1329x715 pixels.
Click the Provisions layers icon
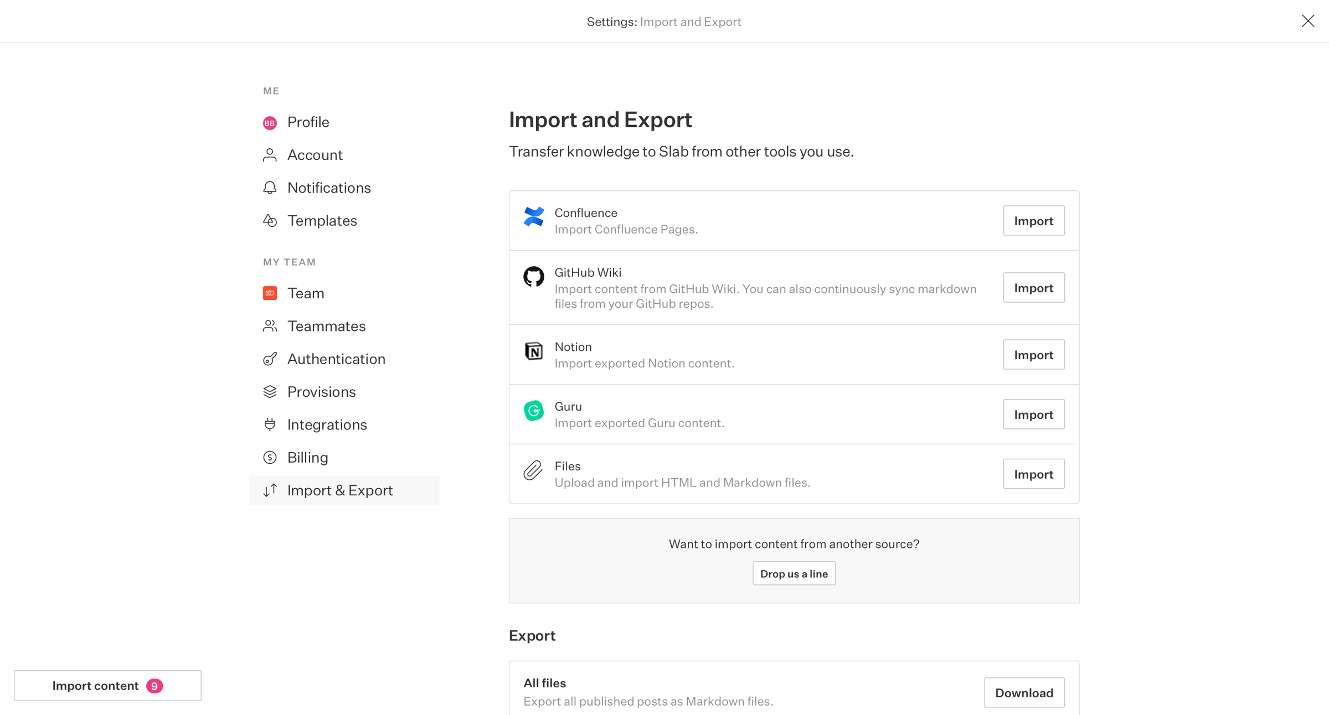point(270,391)
